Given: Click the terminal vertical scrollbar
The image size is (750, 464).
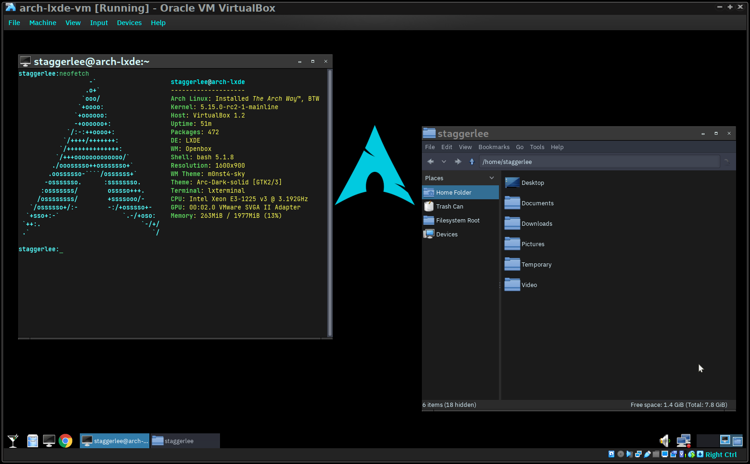Looking at the screenshot, I should tap(330, 203).
